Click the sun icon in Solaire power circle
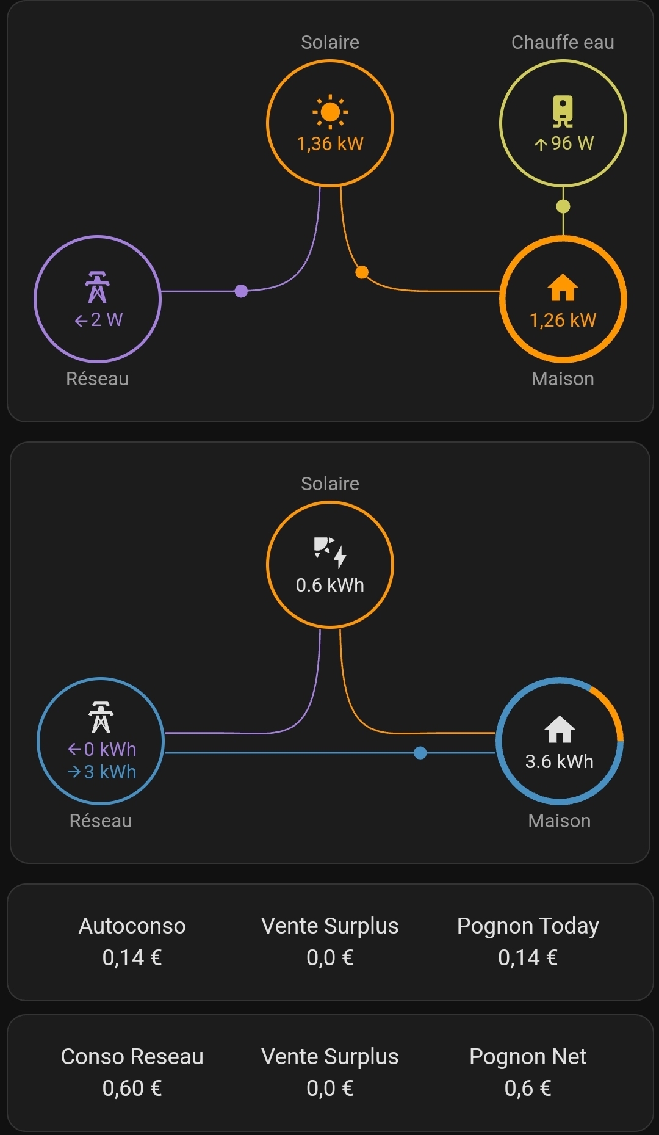Image resolution: width=659 pixels, height=1135 pixels. (x=330, y=112)
